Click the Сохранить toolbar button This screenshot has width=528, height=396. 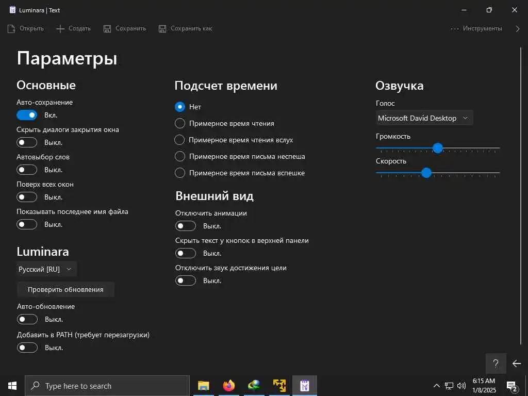click(x=125, y=29)
